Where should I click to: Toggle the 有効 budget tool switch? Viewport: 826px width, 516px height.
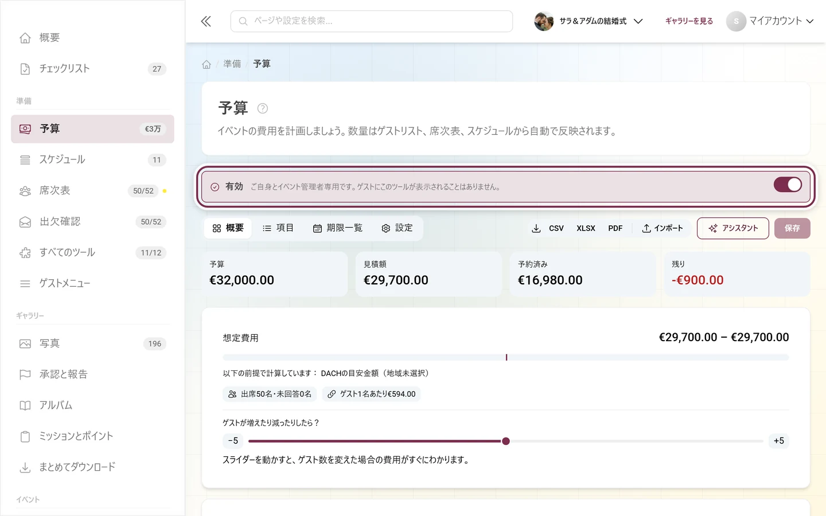[x=788, y=185]
